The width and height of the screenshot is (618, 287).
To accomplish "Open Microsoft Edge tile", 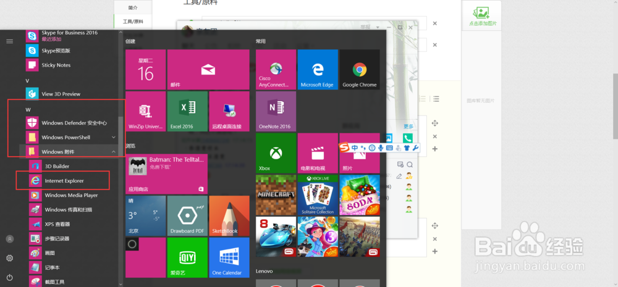I will pos(318,70).
